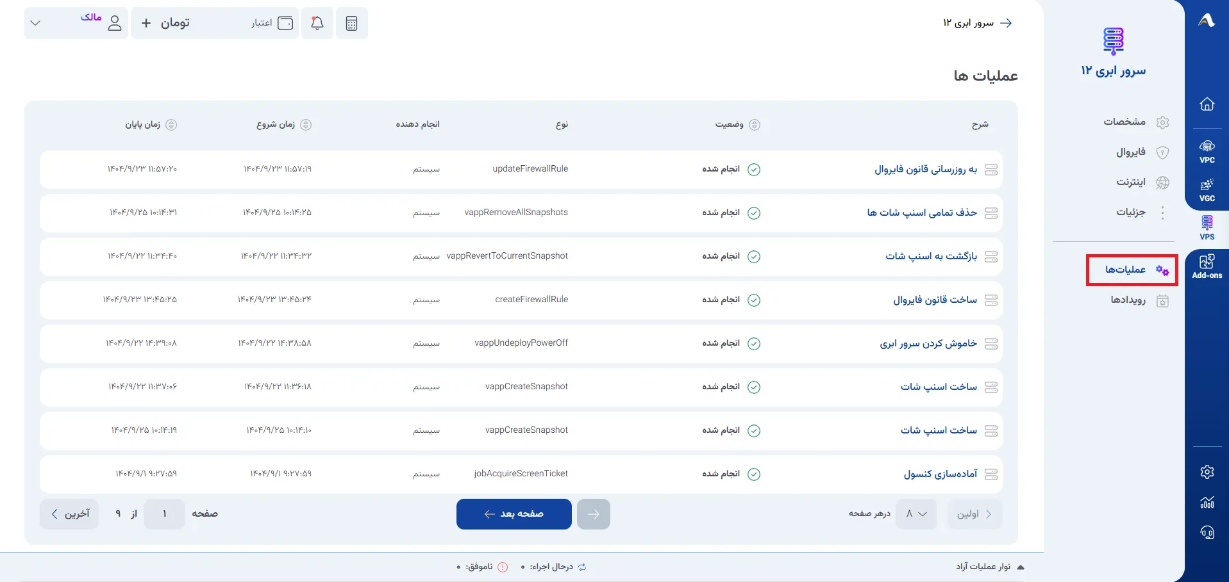The image size is (1229, 582).
Task: Open به روزرسانی قانون فایروال operation
Action: coord(926,169)
